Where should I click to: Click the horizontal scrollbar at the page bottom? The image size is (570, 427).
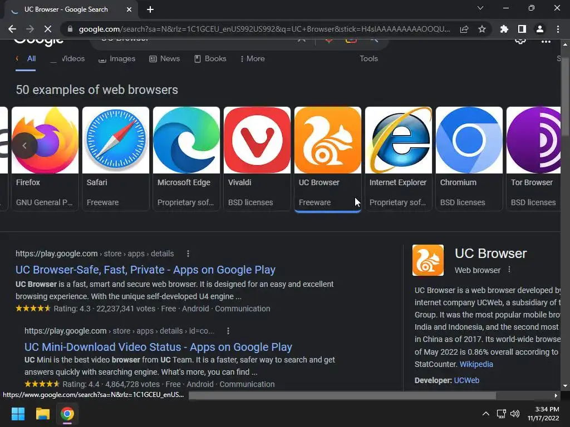(342, 395)
